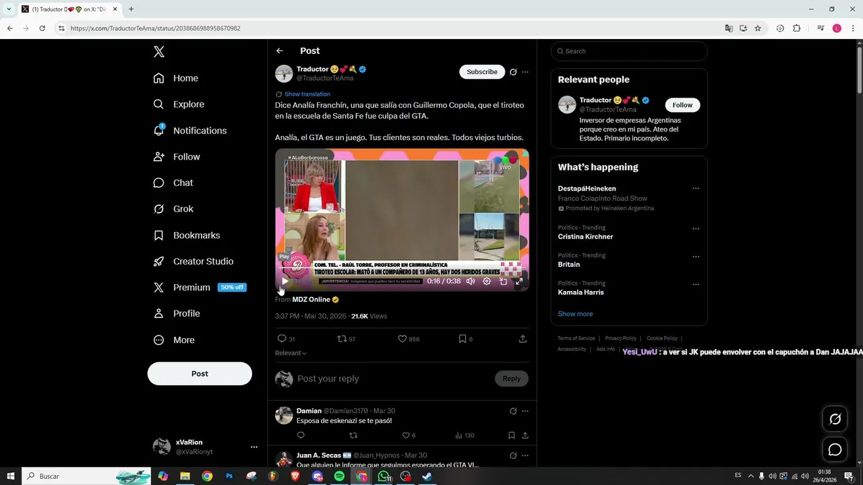Open Cristina Kirchner trending topic
The image size is (863, 485).
pyautogui.click(x=585, y=236)
